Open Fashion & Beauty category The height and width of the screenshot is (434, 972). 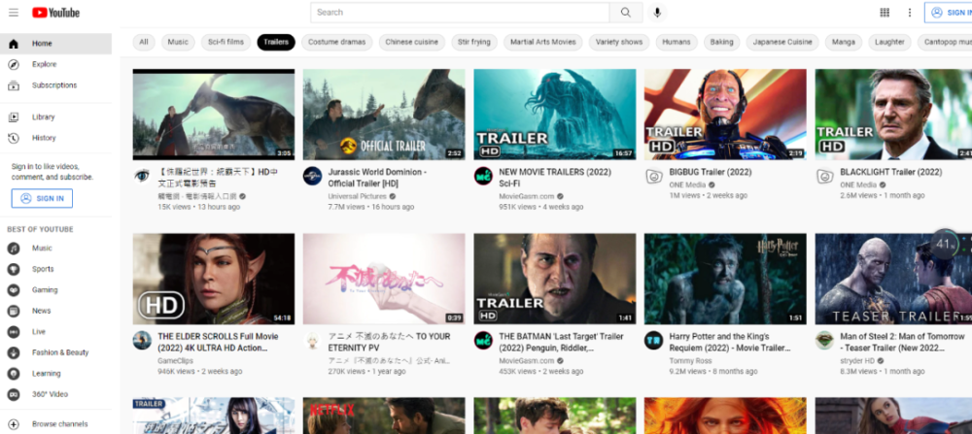[55, 352]
